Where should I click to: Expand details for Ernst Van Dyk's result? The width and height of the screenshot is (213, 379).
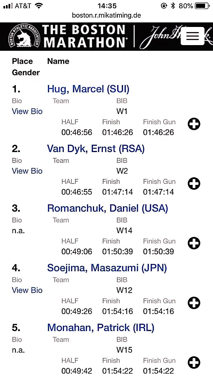(x=194, y=184)
